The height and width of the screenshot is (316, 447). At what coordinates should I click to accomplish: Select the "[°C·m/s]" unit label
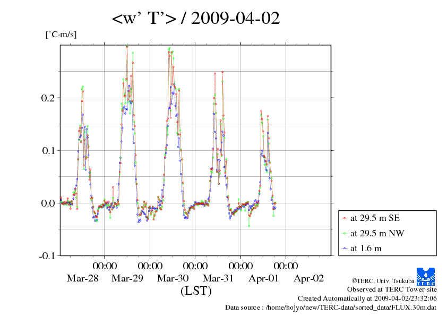tap(61, 35)
